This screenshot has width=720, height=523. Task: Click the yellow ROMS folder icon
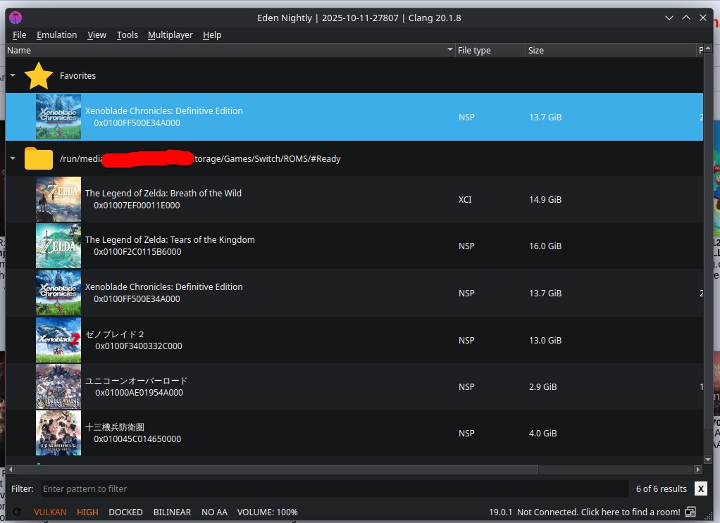point(39,158)
